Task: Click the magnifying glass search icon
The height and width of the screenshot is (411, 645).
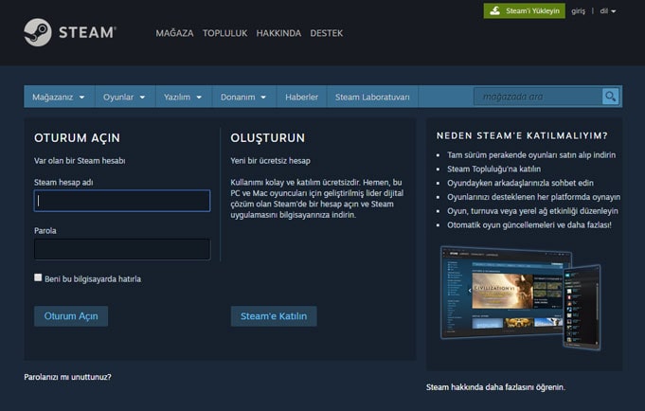Action: coord(610,97)
